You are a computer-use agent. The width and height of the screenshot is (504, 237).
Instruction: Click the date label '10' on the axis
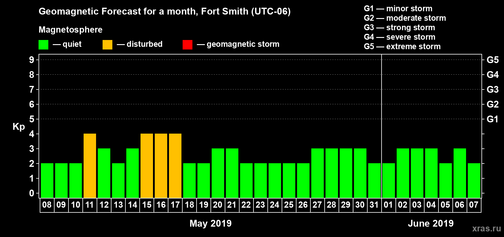coord(75,205)
